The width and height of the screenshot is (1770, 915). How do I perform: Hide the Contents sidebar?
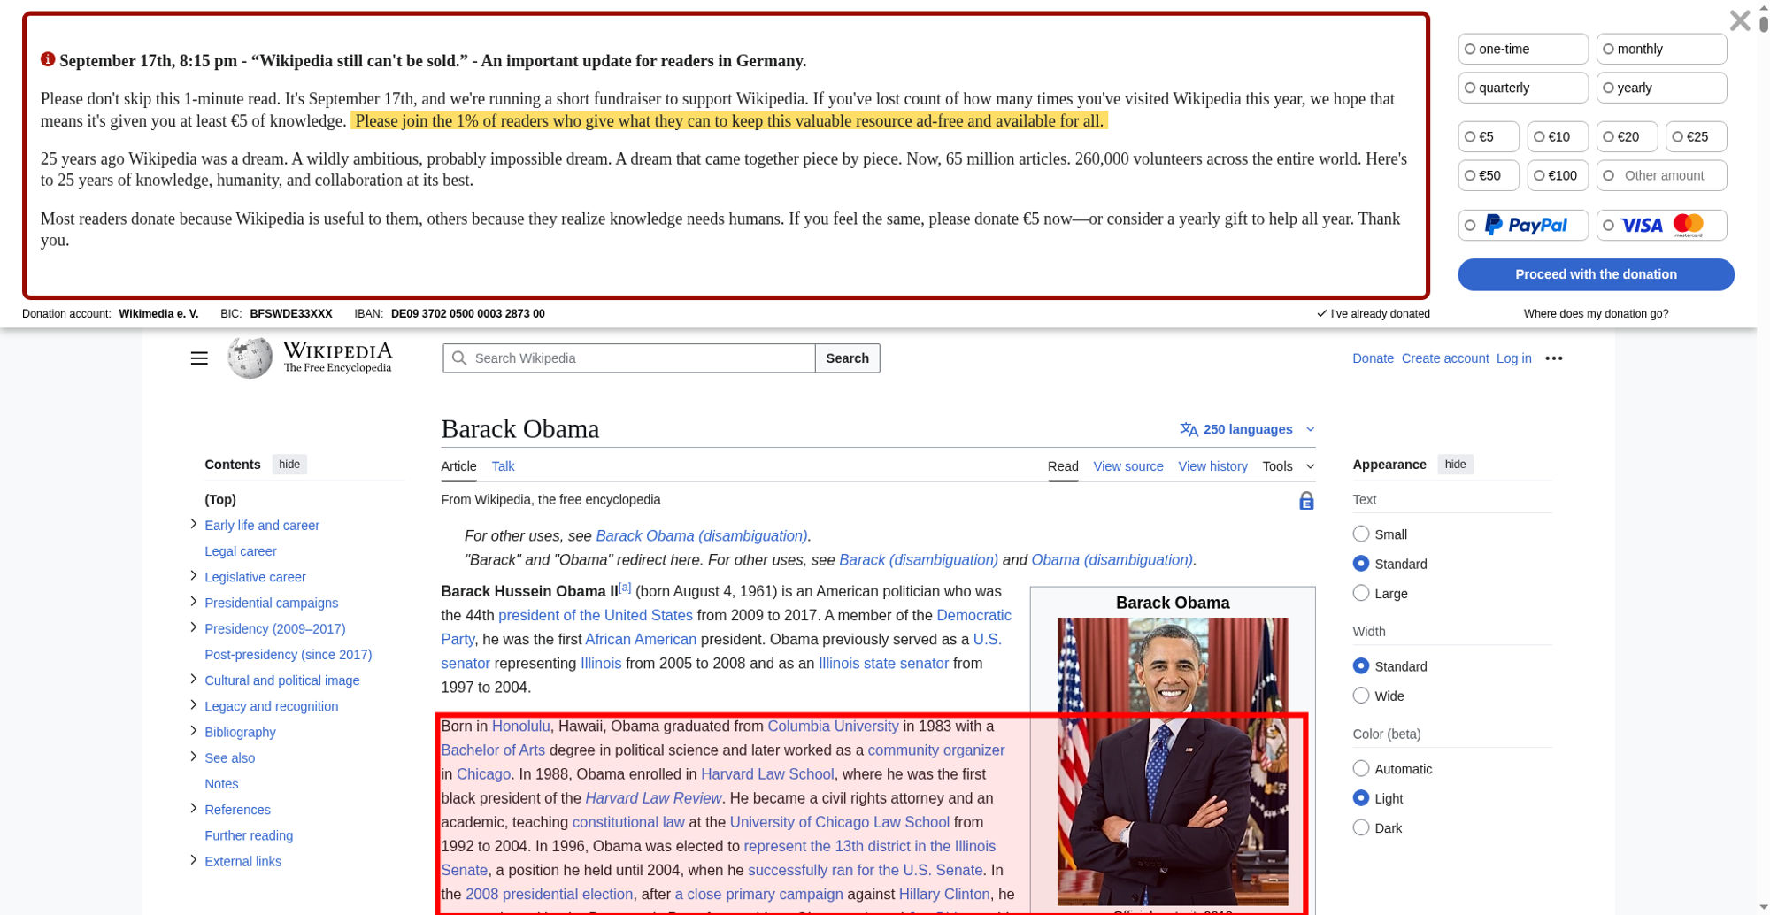coord(289,465)
